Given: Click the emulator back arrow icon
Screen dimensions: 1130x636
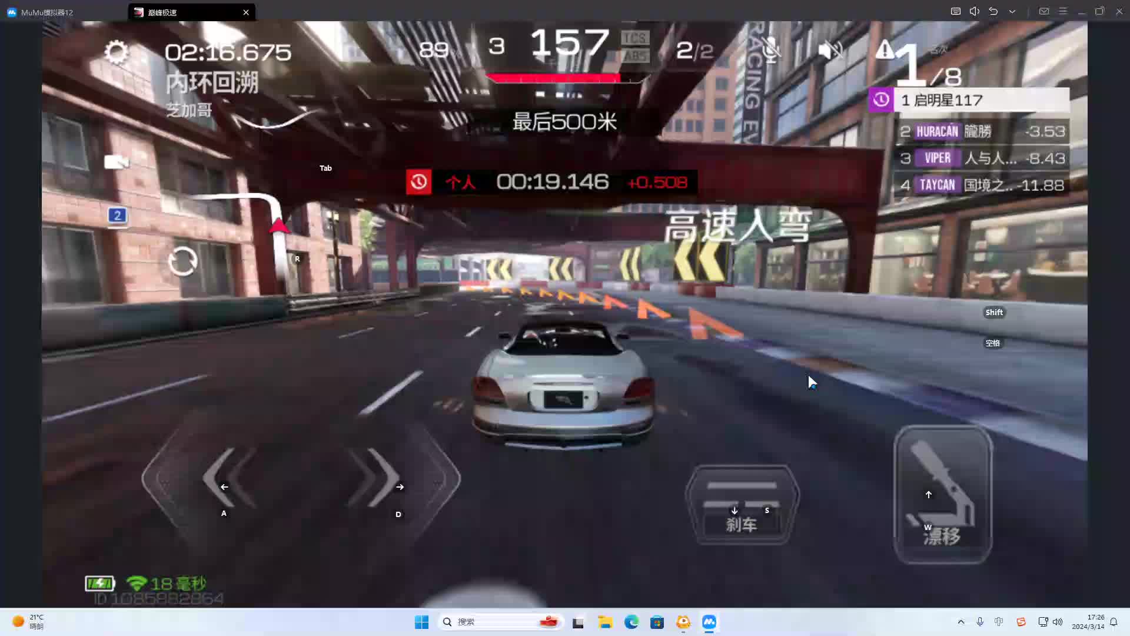Looking at the screenshot, I should (x=993, y=11).
